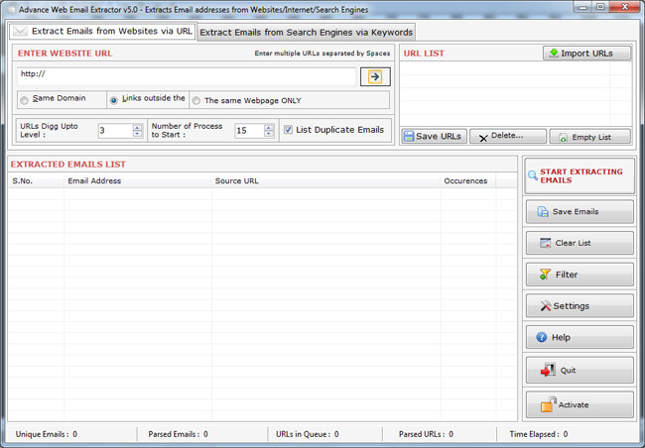Open Help
This screenshot has width=645, height=448.
[580, 337]
